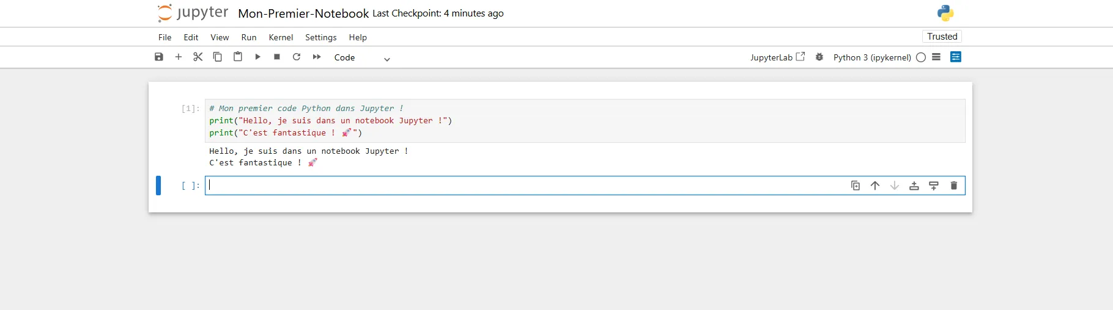1113x310 pixels.
Task: Restart the kernel using refresh icon
Action: (x=297, y=57)
